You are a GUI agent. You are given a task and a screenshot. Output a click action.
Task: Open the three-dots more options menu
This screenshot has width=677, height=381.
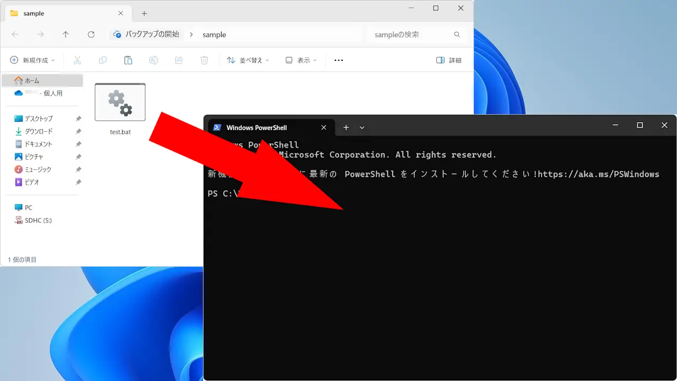click(338, 60)
